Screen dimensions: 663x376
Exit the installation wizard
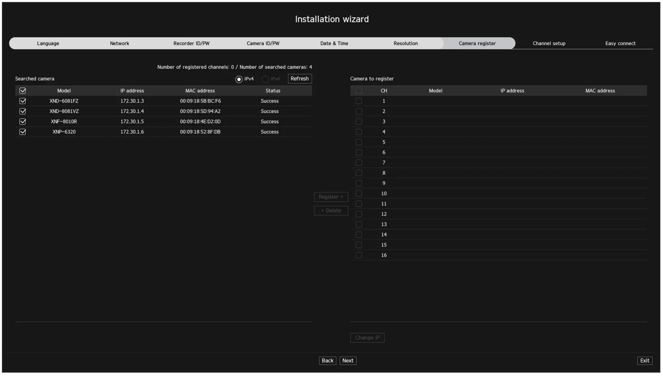click(645, 361)
